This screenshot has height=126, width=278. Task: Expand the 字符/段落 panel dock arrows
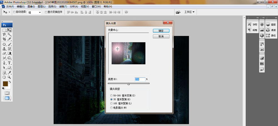point(257,18)
